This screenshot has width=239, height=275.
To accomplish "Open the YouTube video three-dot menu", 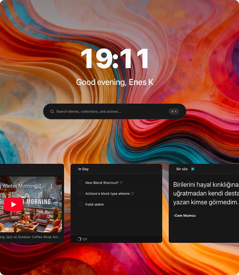I will tap(51, 186).
